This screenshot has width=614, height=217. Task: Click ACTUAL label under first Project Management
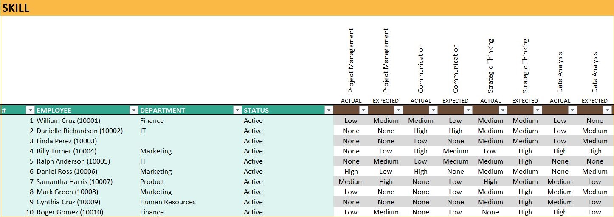351,101
